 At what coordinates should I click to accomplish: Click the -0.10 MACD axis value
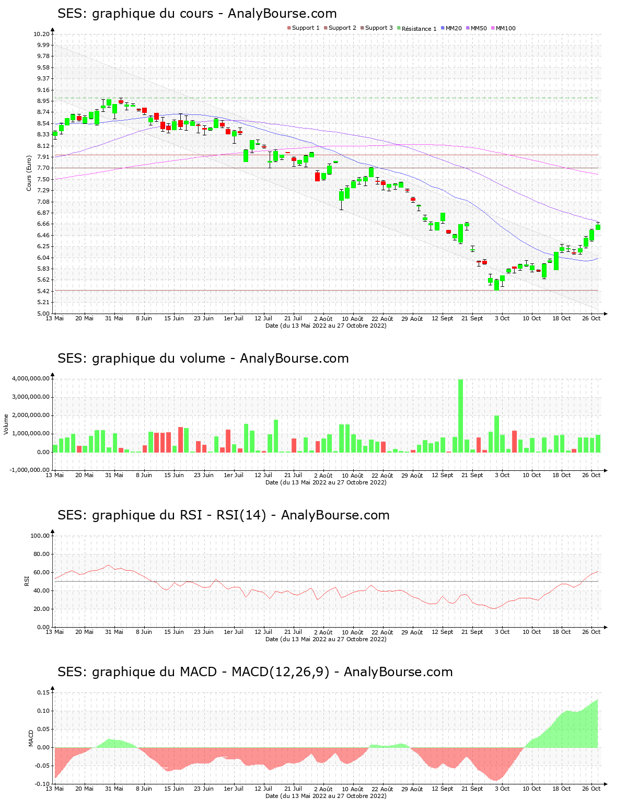[x=42, y=784]
